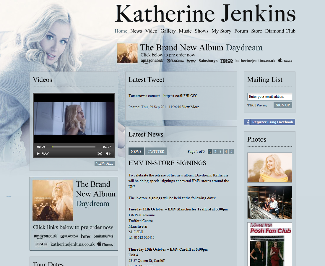Open the Gallery menu item
The width and height of the screenshot is (325, 266).
168,31
